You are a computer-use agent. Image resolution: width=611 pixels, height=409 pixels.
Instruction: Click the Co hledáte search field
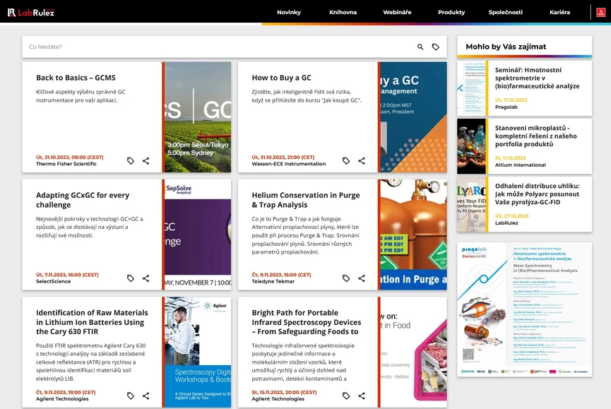click(x=212, y=47)
